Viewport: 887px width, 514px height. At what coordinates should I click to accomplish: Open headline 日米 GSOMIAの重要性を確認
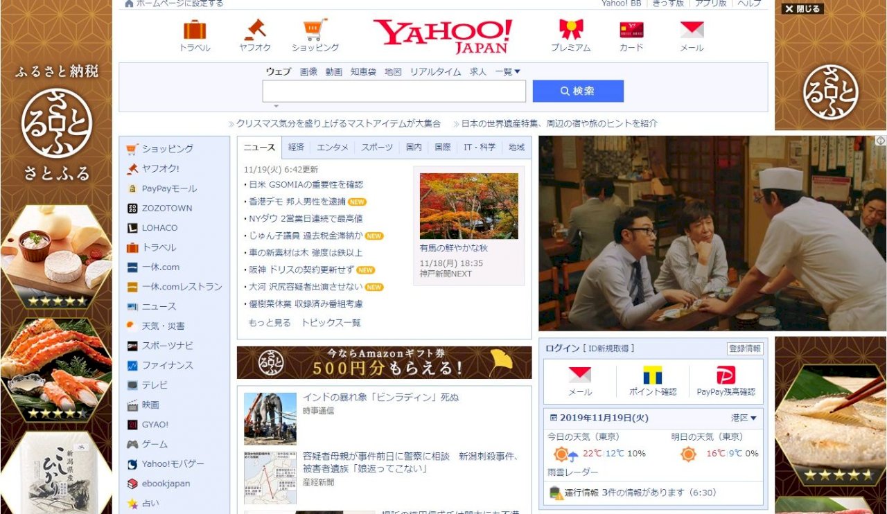(x=306, y=185)
